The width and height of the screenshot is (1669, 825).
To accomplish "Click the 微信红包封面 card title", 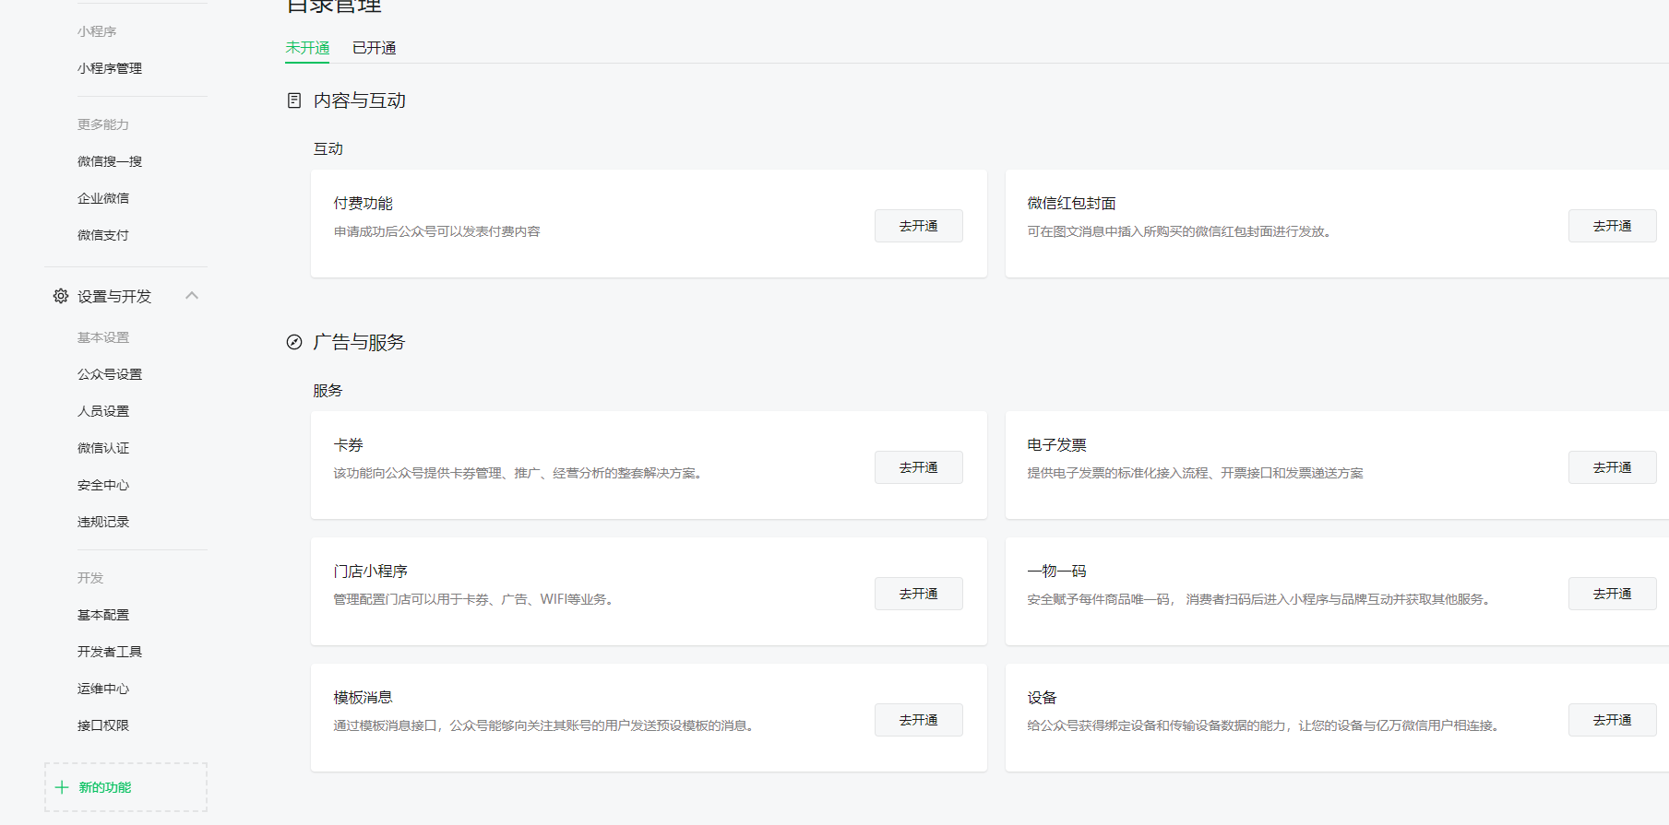I will coord(1072,203).
